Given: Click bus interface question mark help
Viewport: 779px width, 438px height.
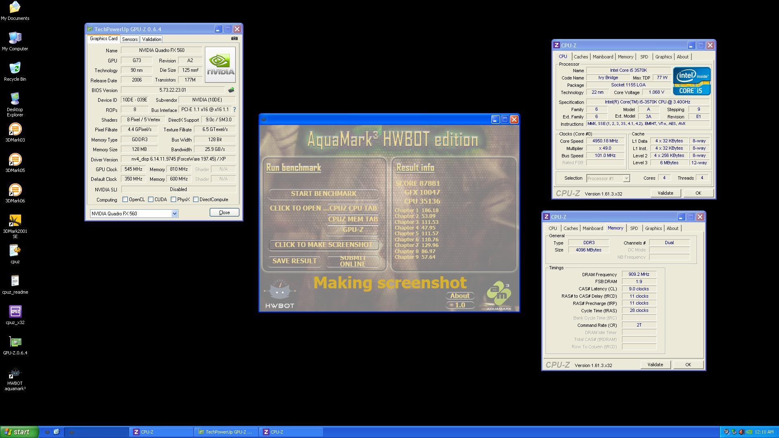Looking at the screenshot, I should [234, 109].
